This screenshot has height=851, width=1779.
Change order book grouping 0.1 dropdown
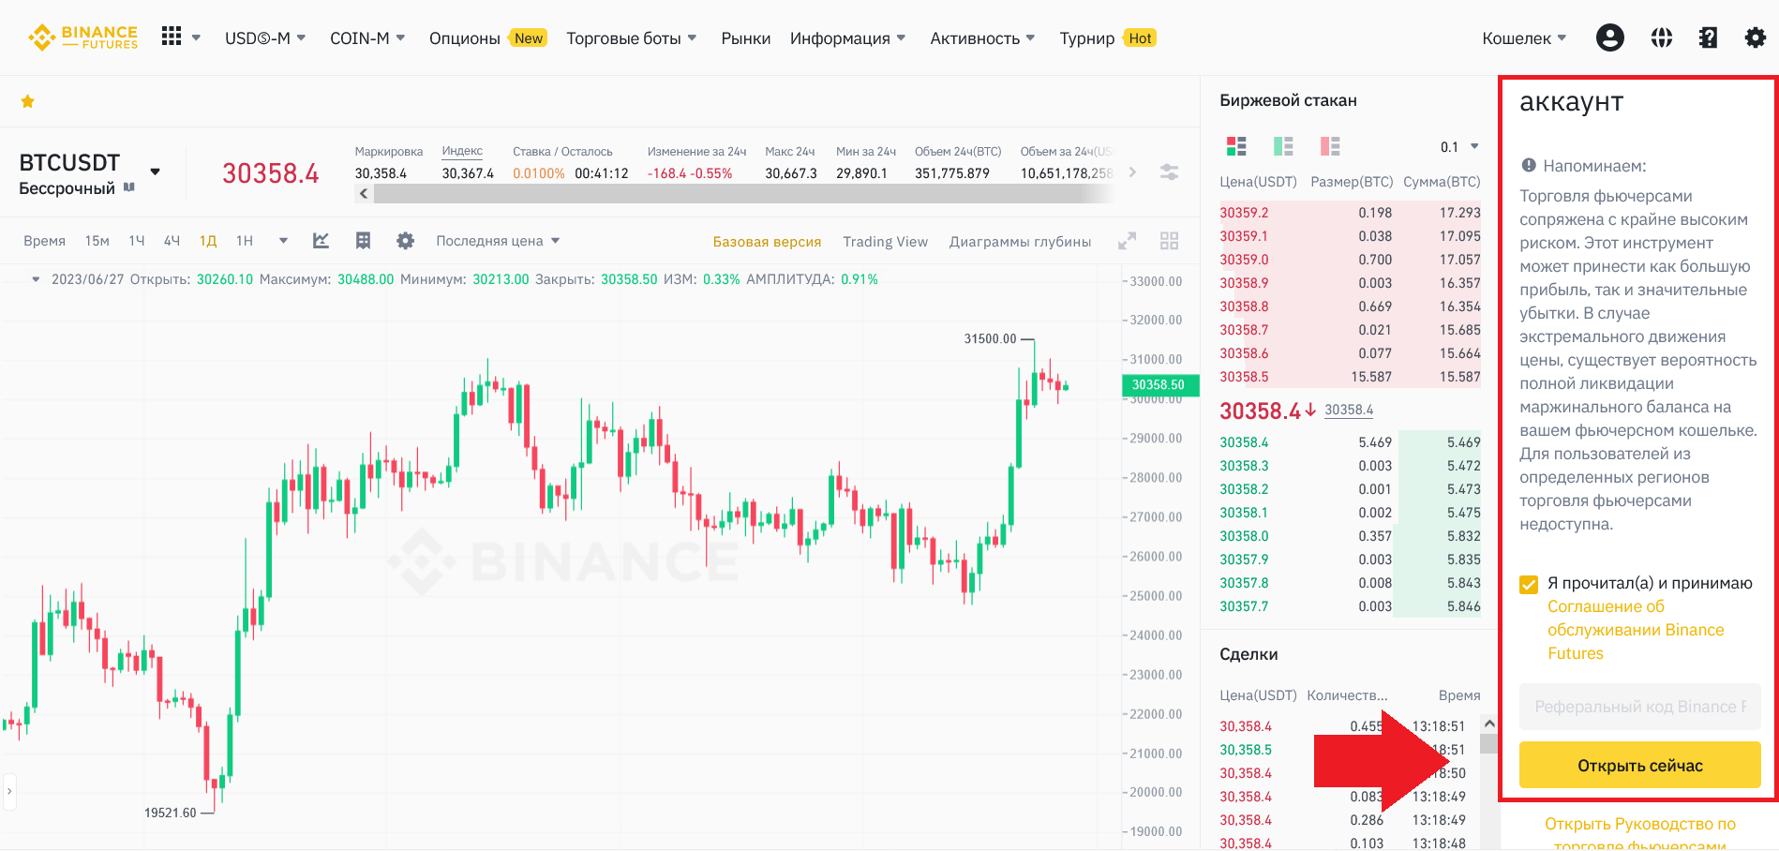click(1459, 146)
